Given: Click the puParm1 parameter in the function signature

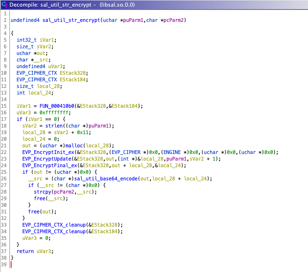Looking at the screenshot, I should click(x=132, y=20).
